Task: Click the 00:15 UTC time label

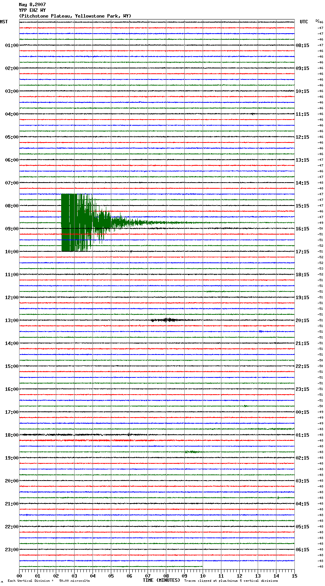Action: 302,412
